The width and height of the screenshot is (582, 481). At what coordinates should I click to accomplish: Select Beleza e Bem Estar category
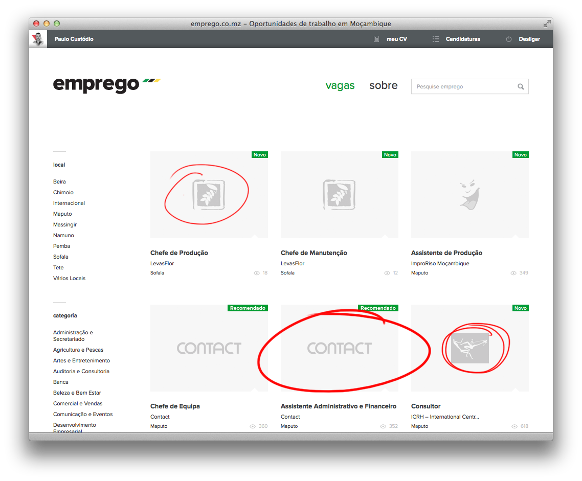[x=77, y=393]
